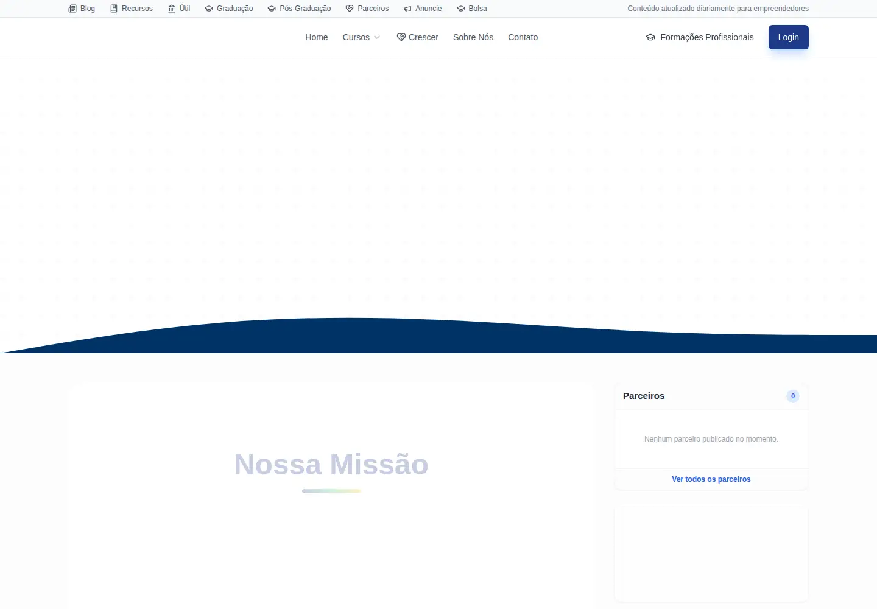This screenshot has width=877, height=609.
Task: Visit the Útil top bar link
Action: click(179, 9)
